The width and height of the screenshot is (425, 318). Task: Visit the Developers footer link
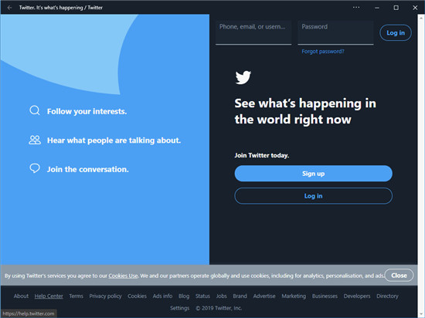coord(357,296)
